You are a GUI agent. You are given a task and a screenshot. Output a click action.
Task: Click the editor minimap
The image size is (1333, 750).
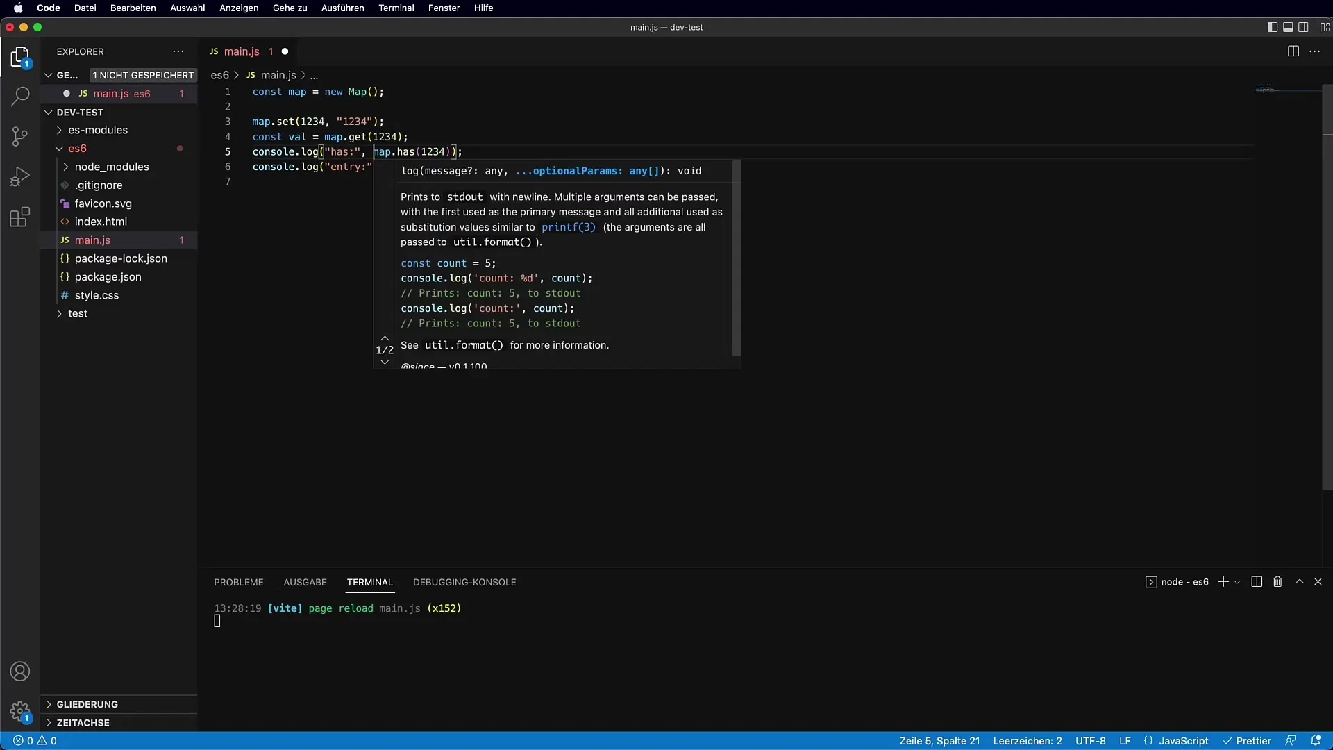pyautogui.click(x=1288, y=89)
